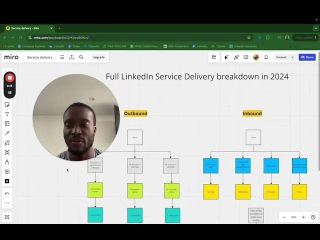Open the comments panel icon in top bar

pyautogui.click(x=246, y=57)
